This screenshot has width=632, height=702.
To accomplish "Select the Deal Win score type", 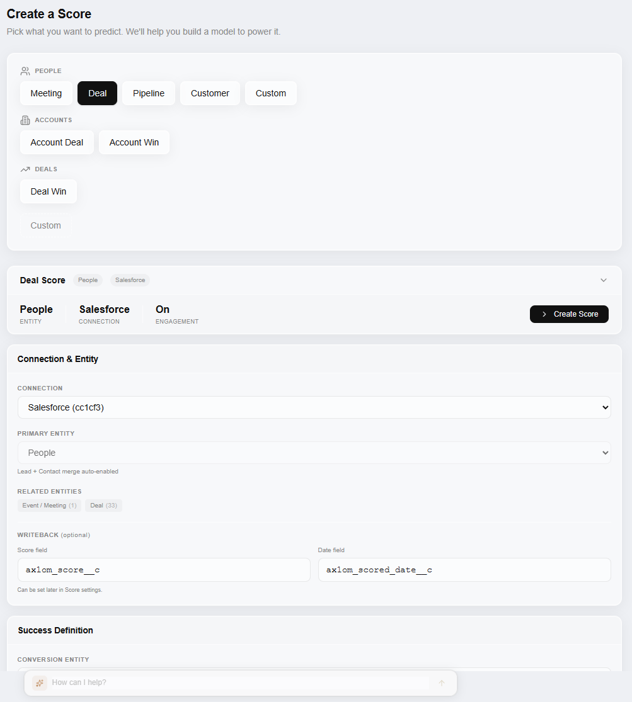I will click(48, 191).
